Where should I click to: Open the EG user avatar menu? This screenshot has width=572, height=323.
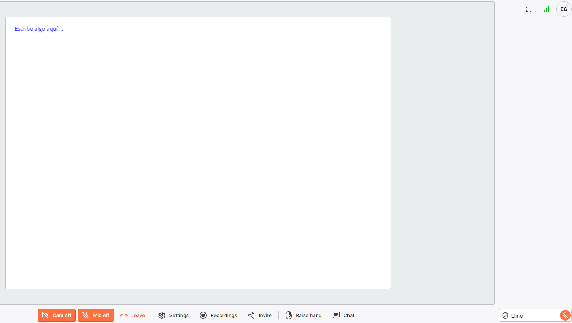[564, 9]
